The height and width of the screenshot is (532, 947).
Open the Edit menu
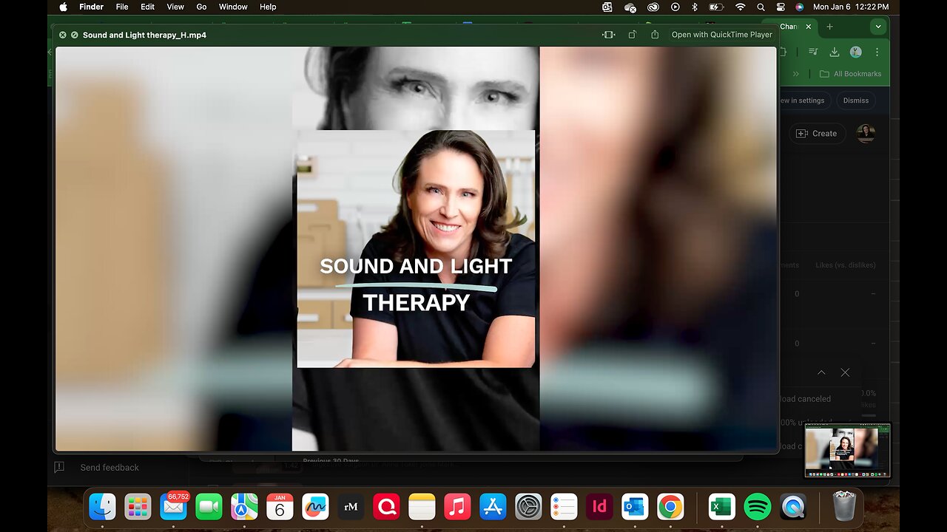(x=148, y=7)
